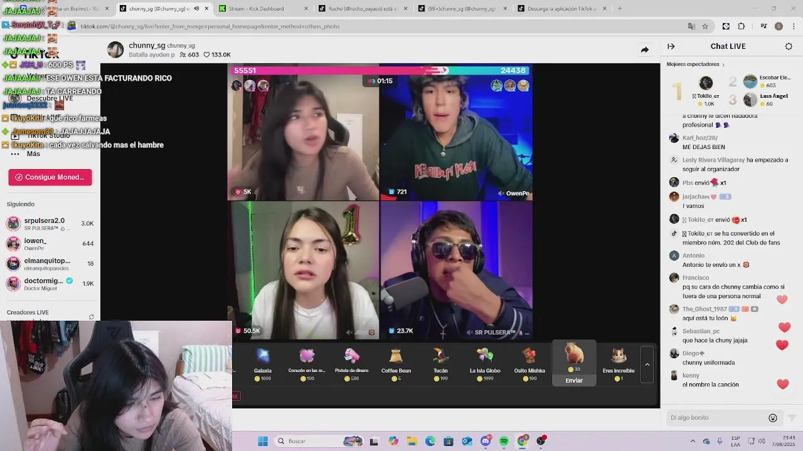
Task: Open iowen_ followed account
Action: [x=50, y=244]
